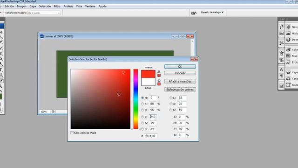Click the actual white color swatch
This screenshot has width=298, height=168.
point(148,82)
